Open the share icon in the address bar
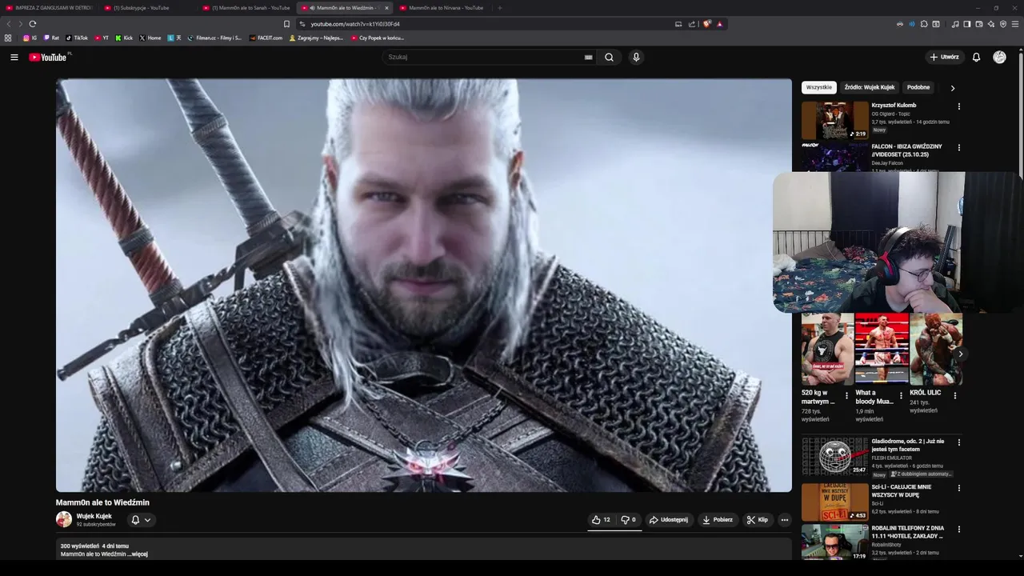The image size is (1024, 576). click(692, 24)
